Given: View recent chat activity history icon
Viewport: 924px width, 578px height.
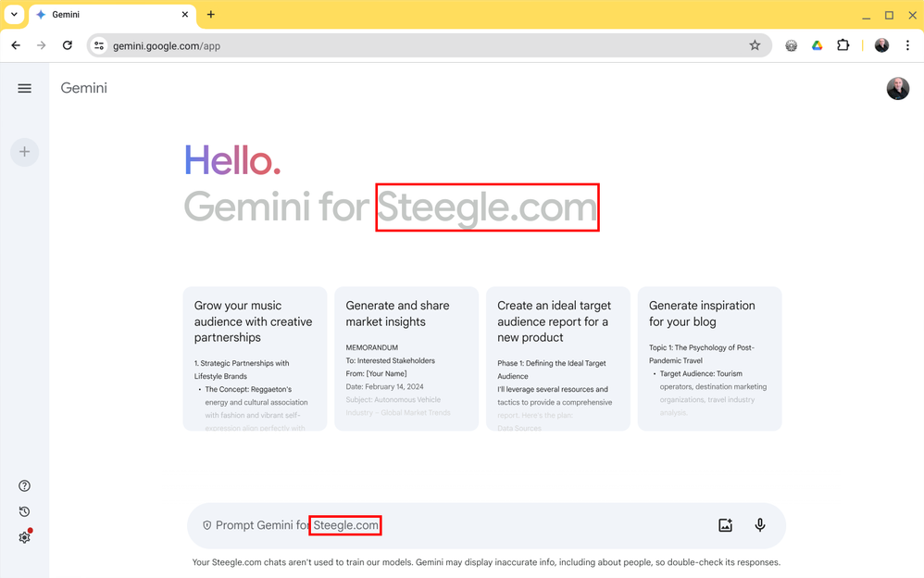Looking at the screenshot, I should (x=24, y=511).
